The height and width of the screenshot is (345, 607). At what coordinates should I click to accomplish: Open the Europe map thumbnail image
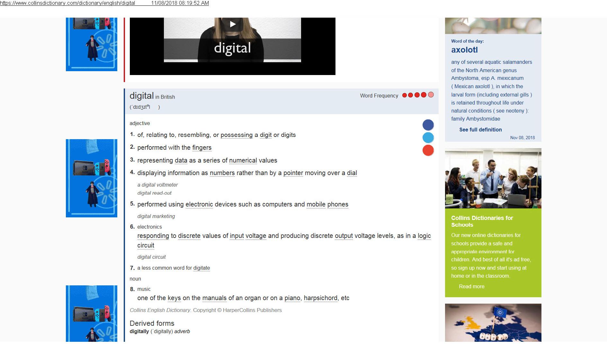coord(493,323)
